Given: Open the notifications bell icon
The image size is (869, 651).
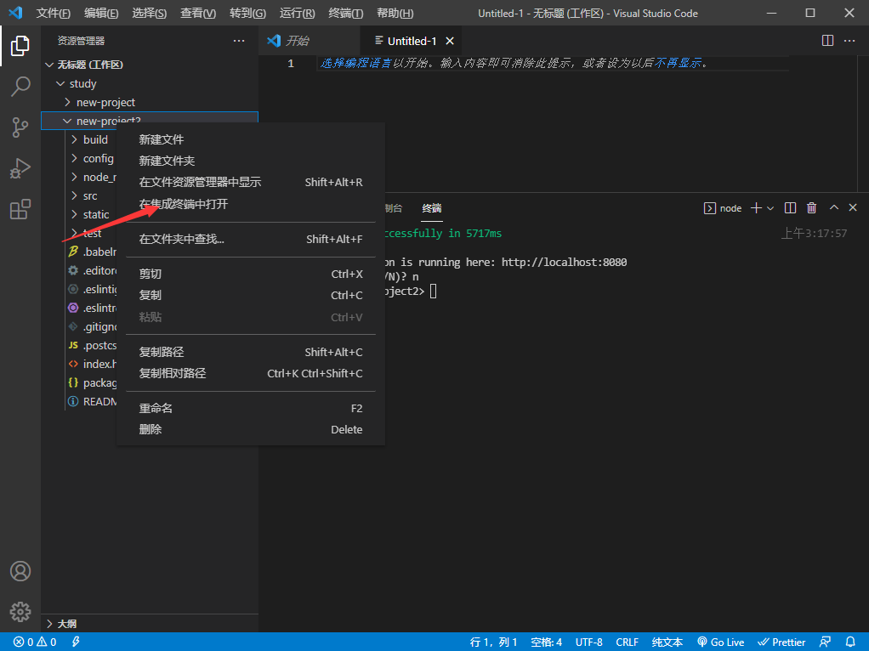Looking at the screenshot, I should point(850,642).
